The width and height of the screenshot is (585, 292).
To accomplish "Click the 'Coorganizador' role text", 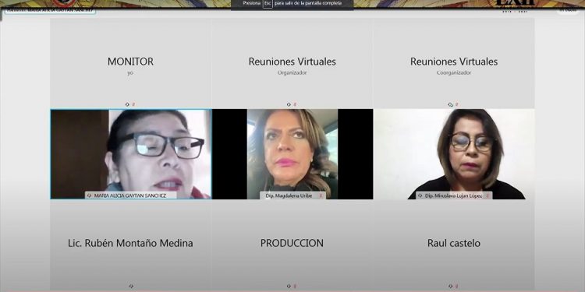I will [x=454, y=73].
